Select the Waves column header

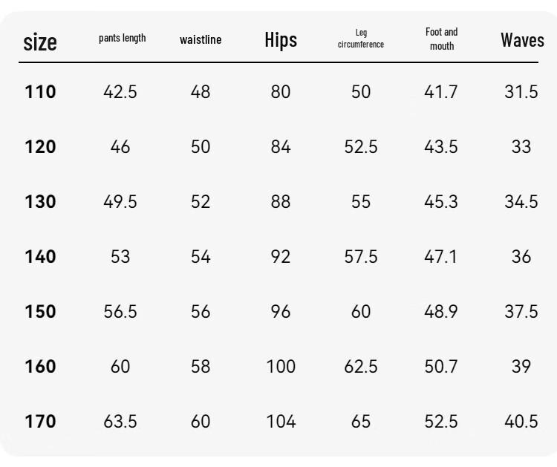(522, 40)
